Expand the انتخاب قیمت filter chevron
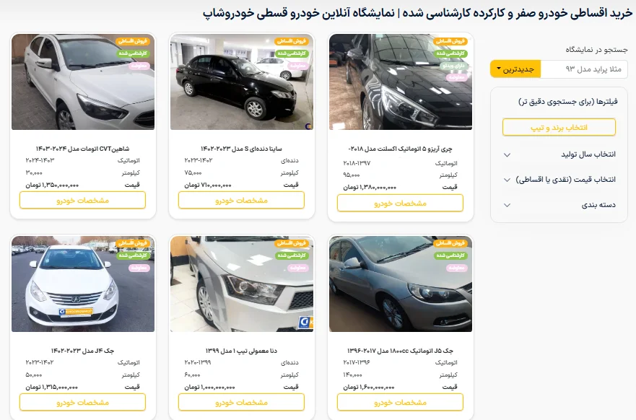This screenshot has height=420, width=636. [x=507, y=180]
